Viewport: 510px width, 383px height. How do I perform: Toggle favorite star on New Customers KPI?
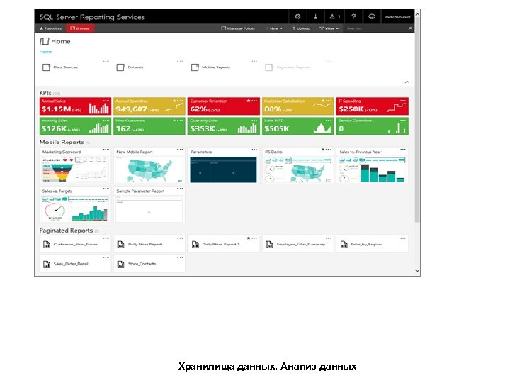(174, 120)
